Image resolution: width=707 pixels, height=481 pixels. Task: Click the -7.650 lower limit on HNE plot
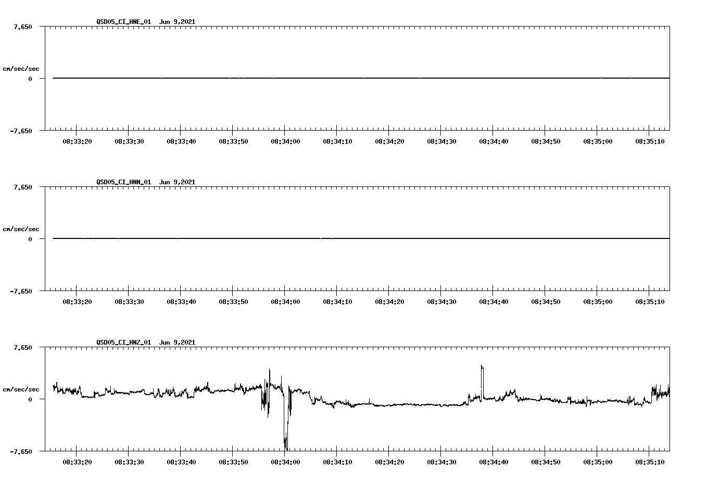click(21, 131)
